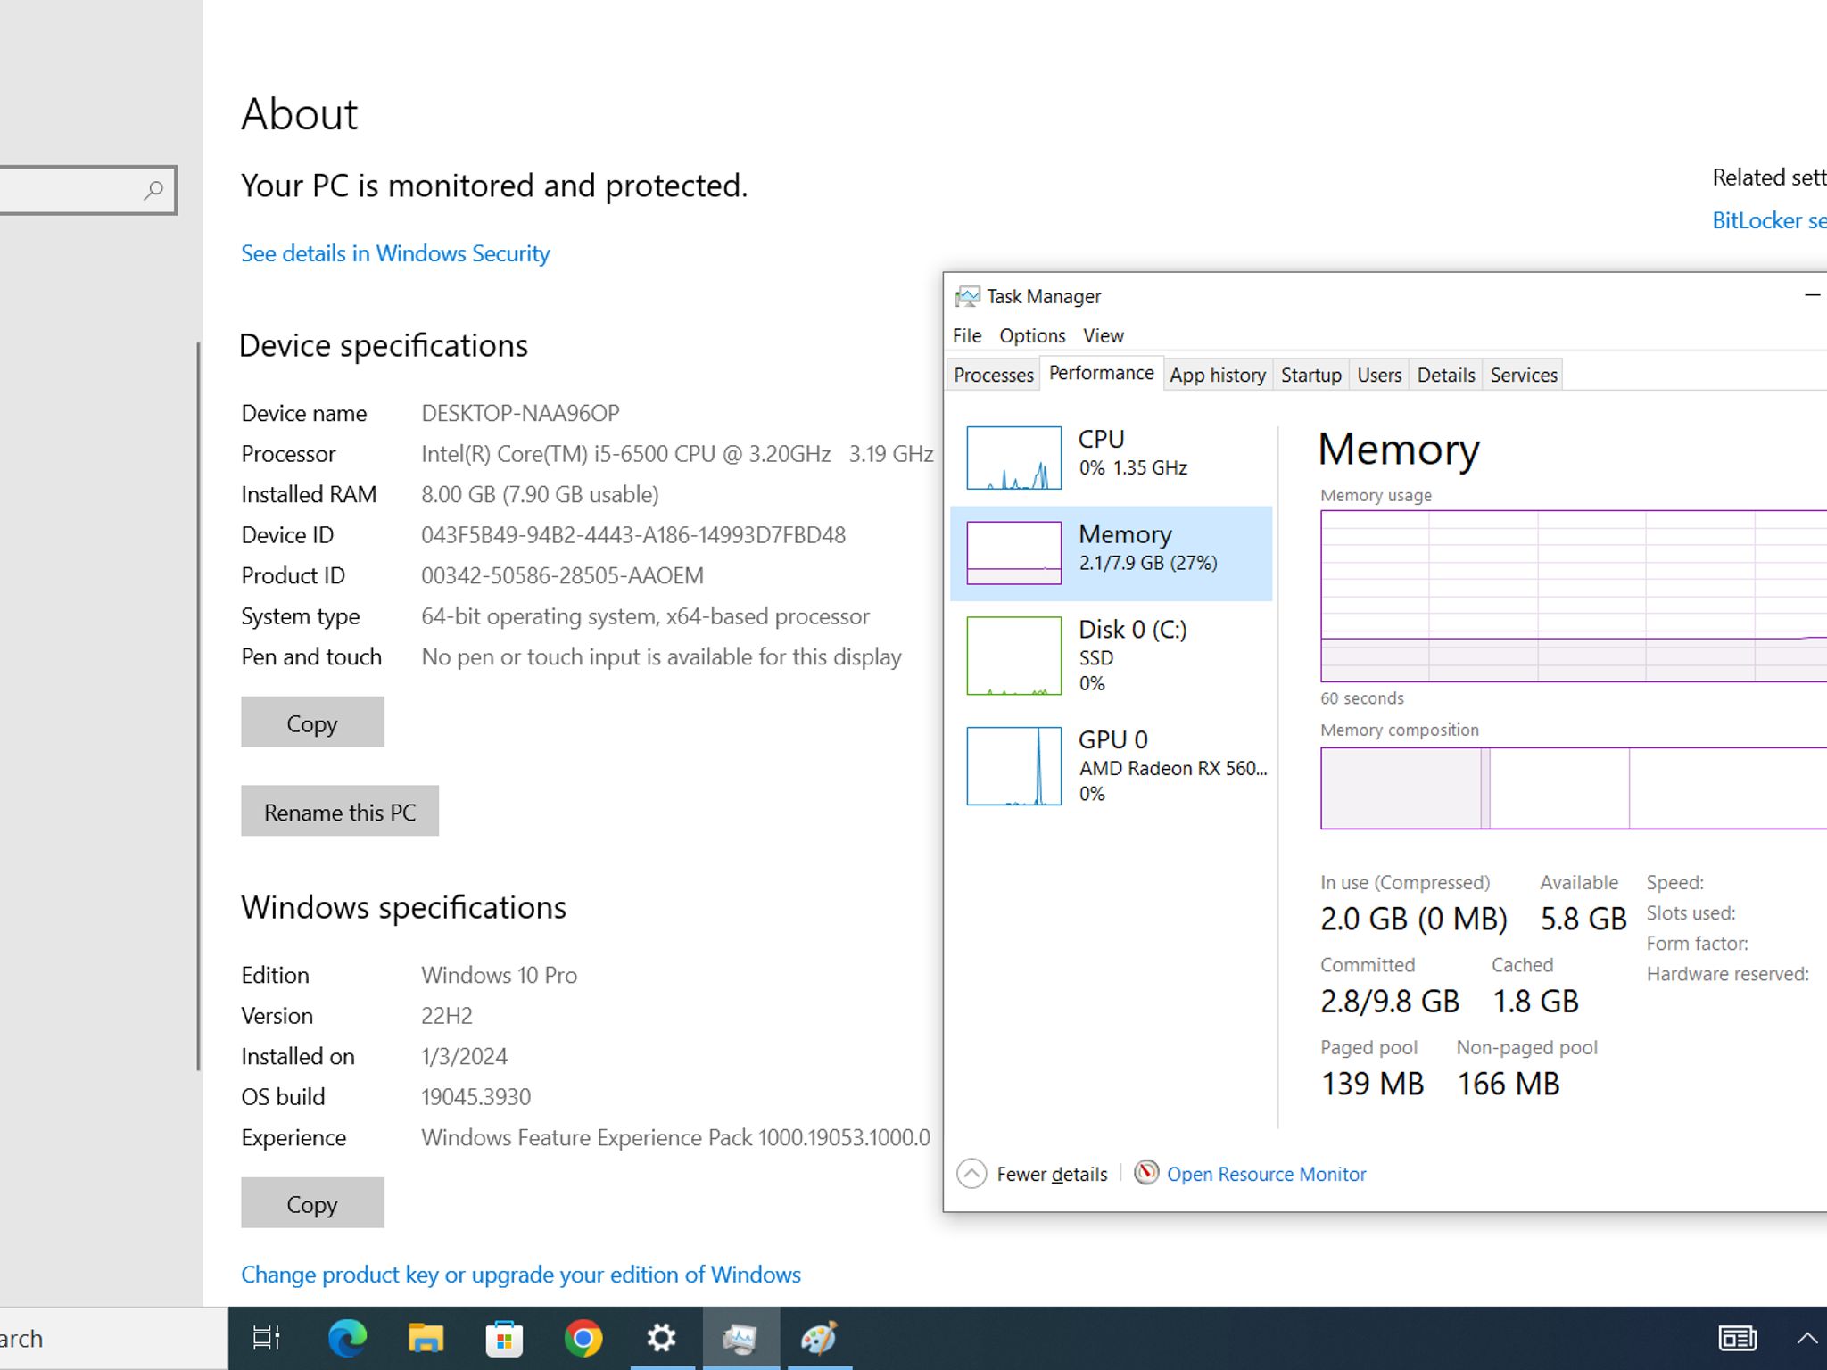Select the Windows 10 Pro edition value
The width and height of the screenshot is (1827, 1370).
tap(499, 975)
